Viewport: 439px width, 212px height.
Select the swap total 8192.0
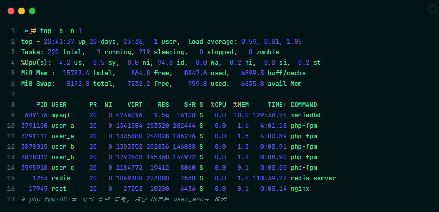pyautogui.click(x=78, y=84)
